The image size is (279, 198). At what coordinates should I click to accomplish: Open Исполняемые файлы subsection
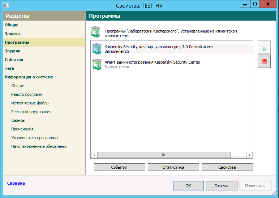point(30,103)
